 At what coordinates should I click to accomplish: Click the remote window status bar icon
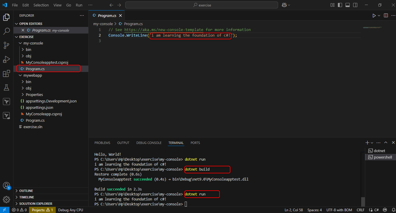coord(4,210)
